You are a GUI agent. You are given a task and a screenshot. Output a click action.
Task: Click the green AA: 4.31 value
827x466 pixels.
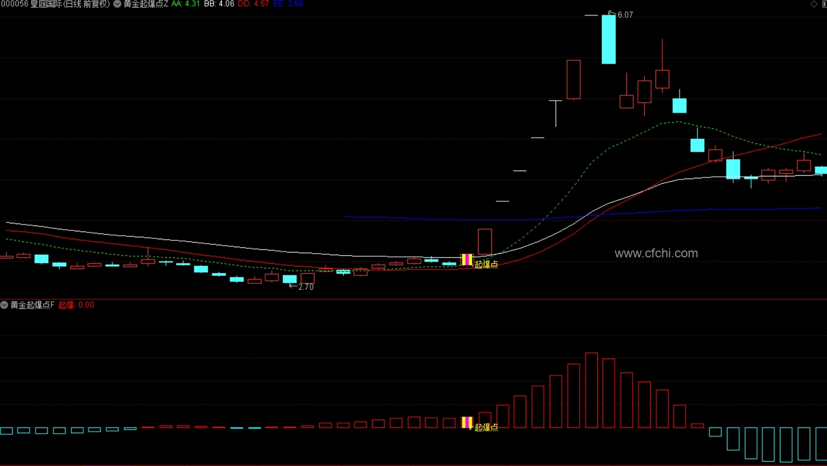point(185,4)
